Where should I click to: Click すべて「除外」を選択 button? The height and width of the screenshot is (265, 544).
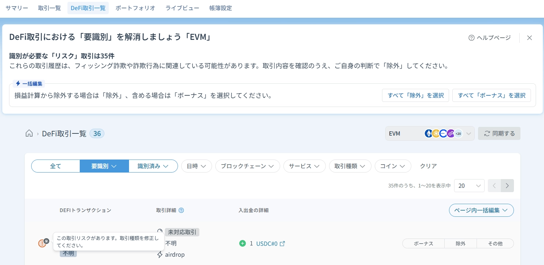[416, 95]
